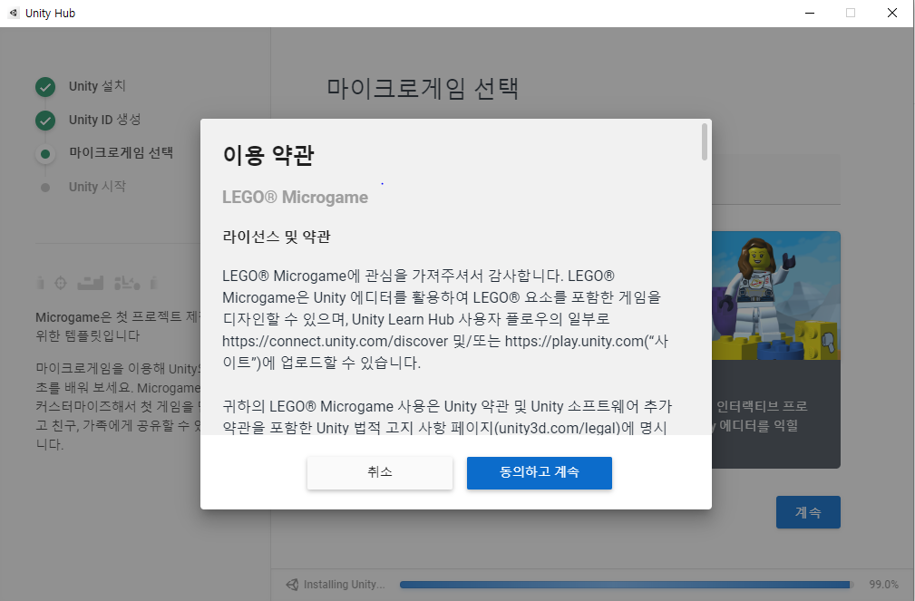Click the crosshair target icon in sidebar
915x601 pixels.
61,284
